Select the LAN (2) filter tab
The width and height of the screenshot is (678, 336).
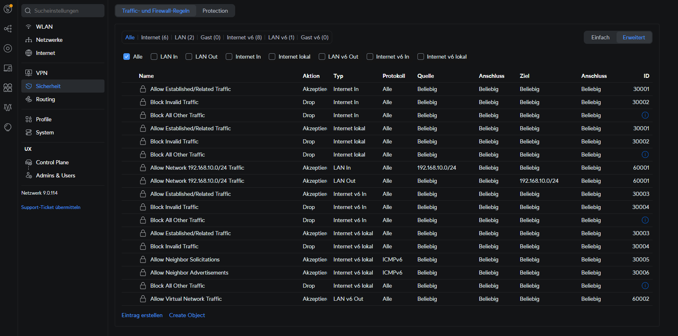tap(184, 37)
